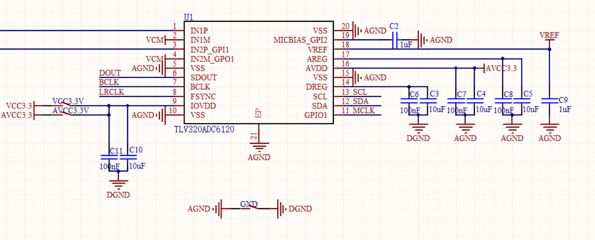
Task: Select capacitor C3 symbol
Action: pyautogui.click(x=428, y=101)
